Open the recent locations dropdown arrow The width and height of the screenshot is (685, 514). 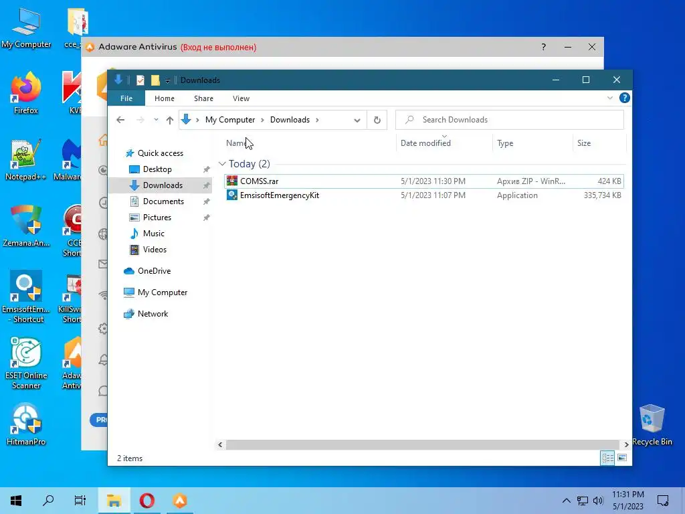(x=156, y=120)
